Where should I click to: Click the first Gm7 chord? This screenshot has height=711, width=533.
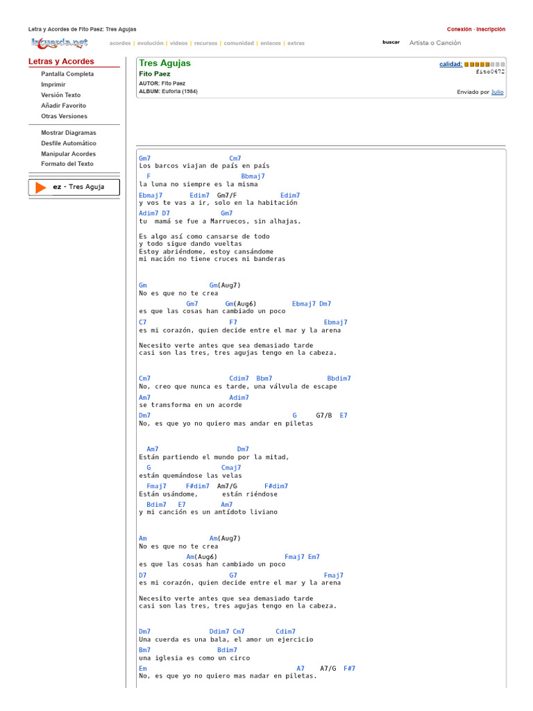coord(144,158)
